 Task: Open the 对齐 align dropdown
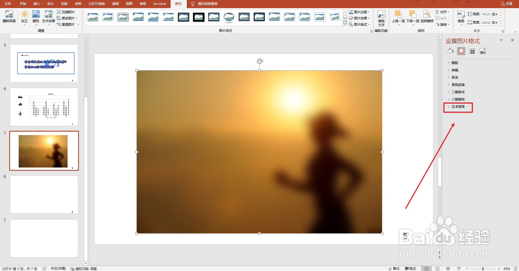(x=443, y=12)
